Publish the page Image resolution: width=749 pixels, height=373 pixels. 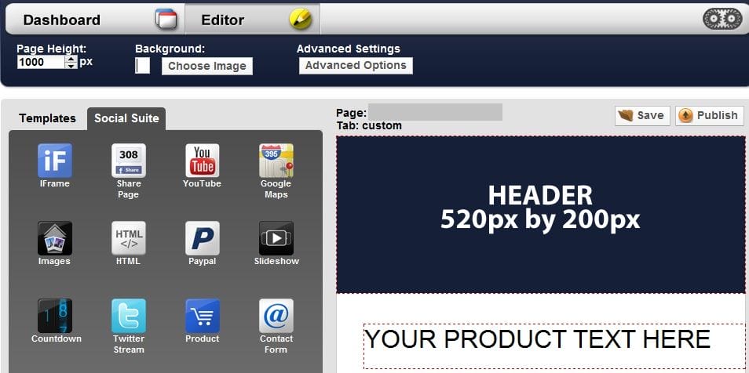[x=709, y=115]
